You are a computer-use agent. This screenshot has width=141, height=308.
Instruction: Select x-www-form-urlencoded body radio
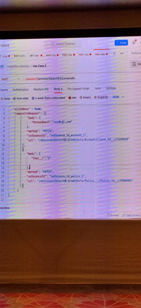point(33,98)
